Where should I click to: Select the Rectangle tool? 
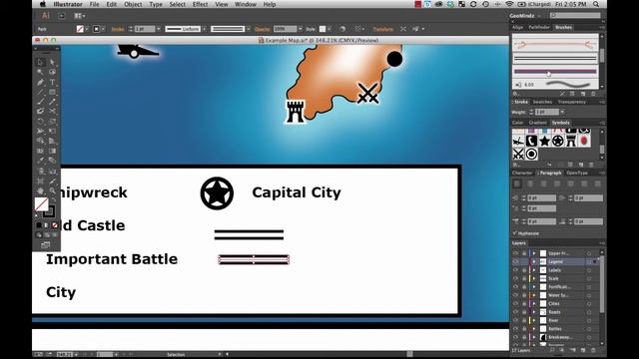pyautogui.click(x=52, y=92)
